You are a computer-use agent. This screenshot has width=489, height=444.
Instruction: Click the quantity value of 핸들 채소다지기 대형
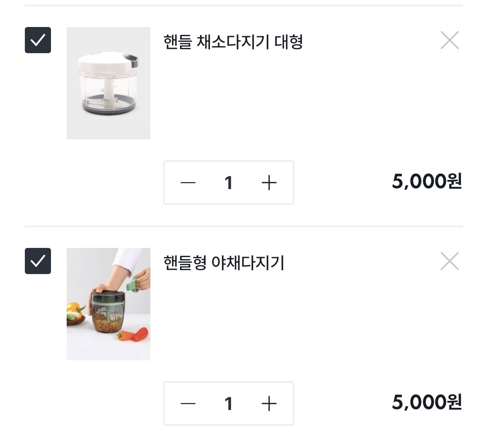(228, 183)
